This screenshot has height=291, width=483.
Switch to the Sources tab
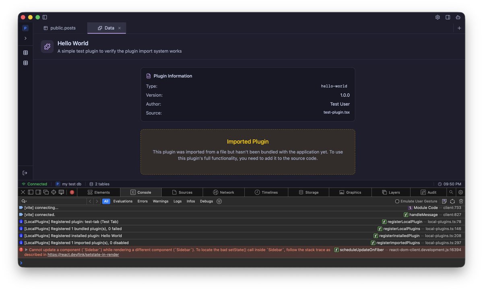click(182, 192)
